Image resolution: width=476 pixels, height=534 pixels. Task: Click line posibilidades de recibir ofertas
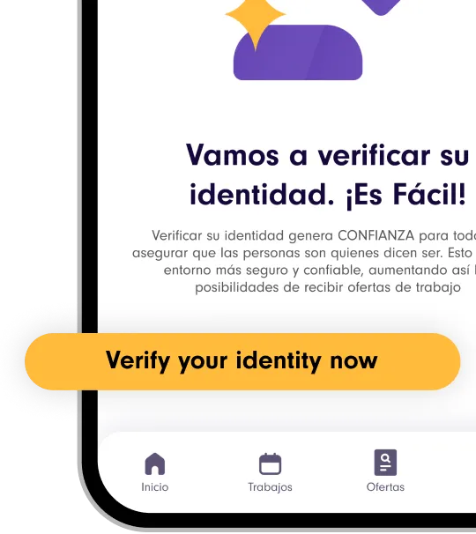328,287
